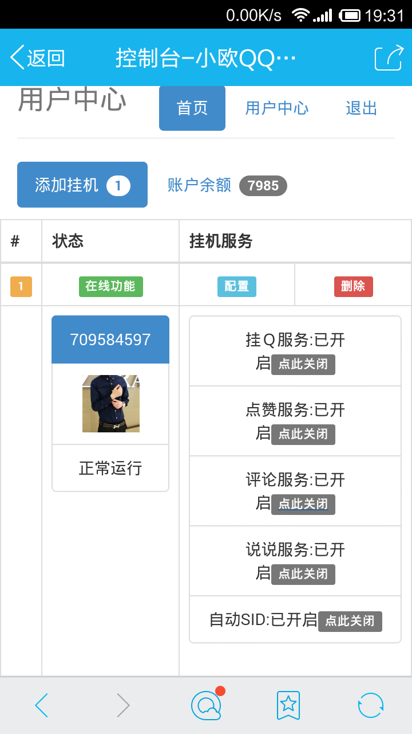412x734 pixels.
Task: Turn off 自动SID via 点此关闭
Action: 350,621
